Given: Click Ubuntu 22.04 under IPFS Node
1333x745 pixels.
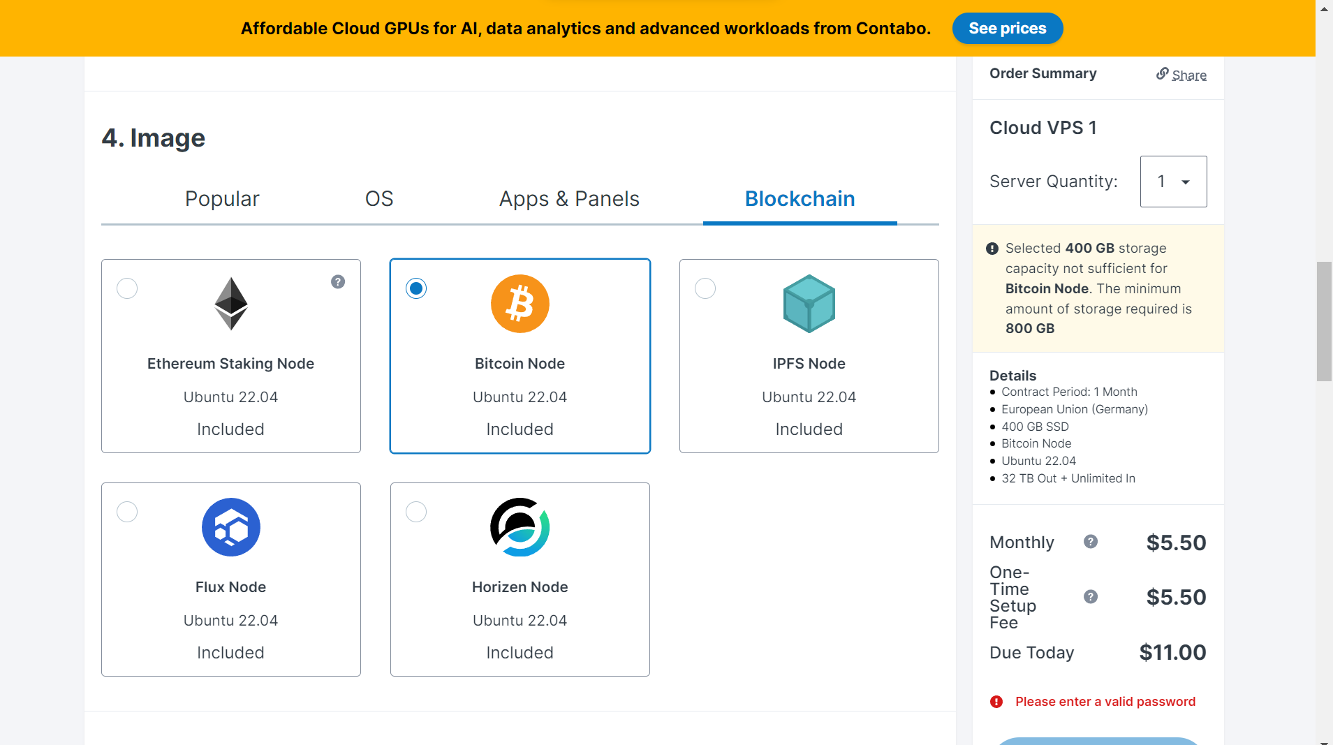Looking at the screenshot, I should tap(809, 397).
